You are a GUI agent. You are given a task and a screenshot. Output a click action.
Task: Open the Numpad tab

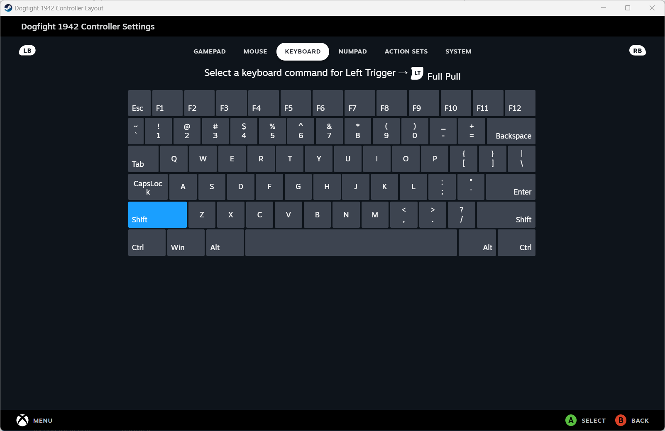coord(352,51)
